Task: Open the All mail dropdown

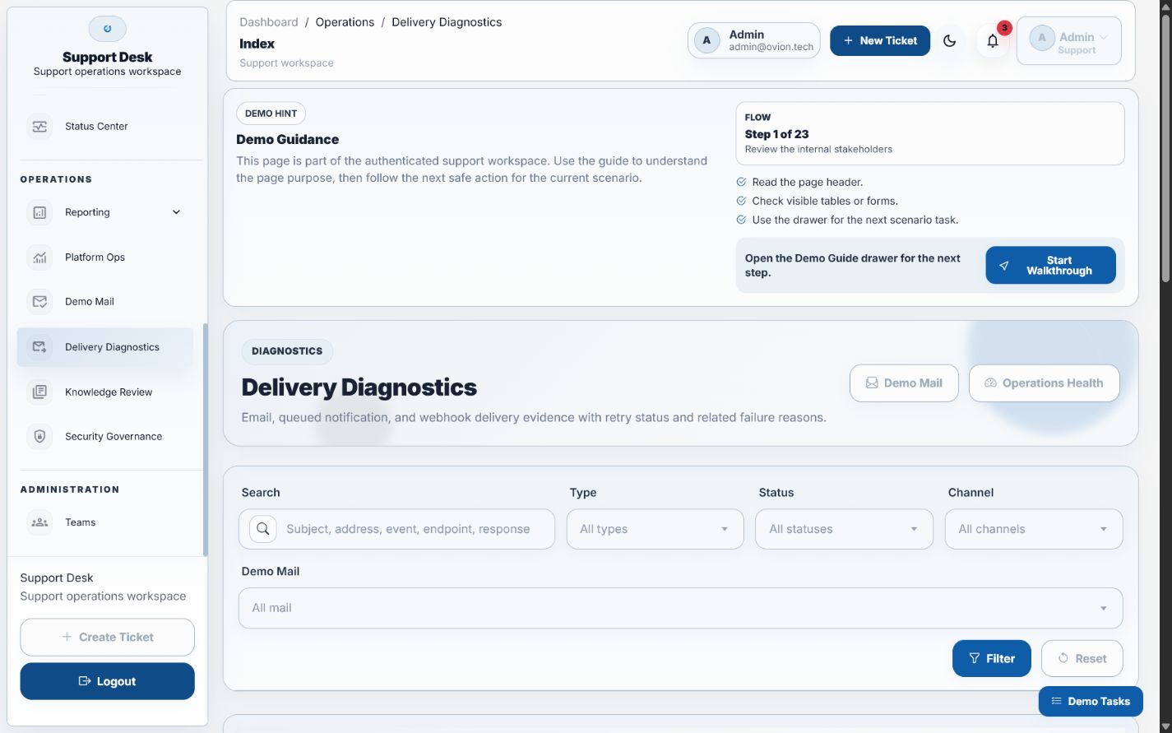Action: coord(681,608)
